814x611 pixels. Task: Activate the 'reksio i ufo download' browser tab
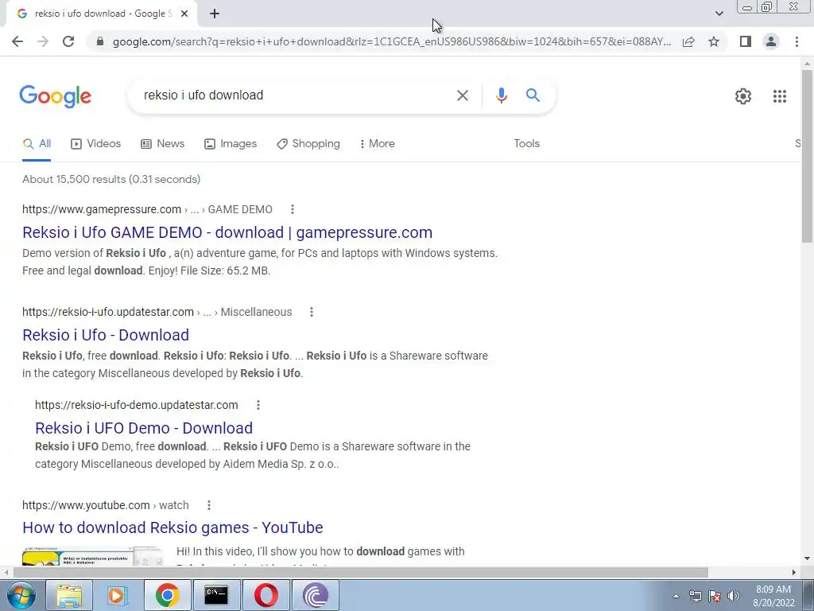[x=103, y=14]
